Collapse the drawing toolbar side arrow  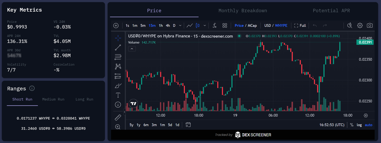[x=124, y=112]
